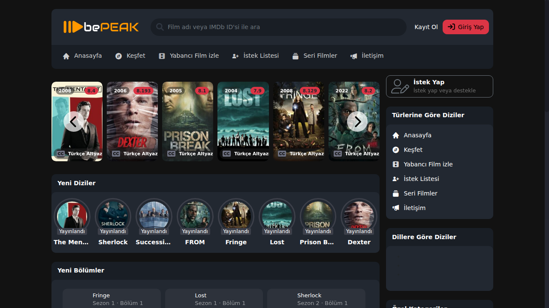Click the Yayınlandı badge on Dexter circle
The image size is (549, 308).
click(x=359, y=231)
